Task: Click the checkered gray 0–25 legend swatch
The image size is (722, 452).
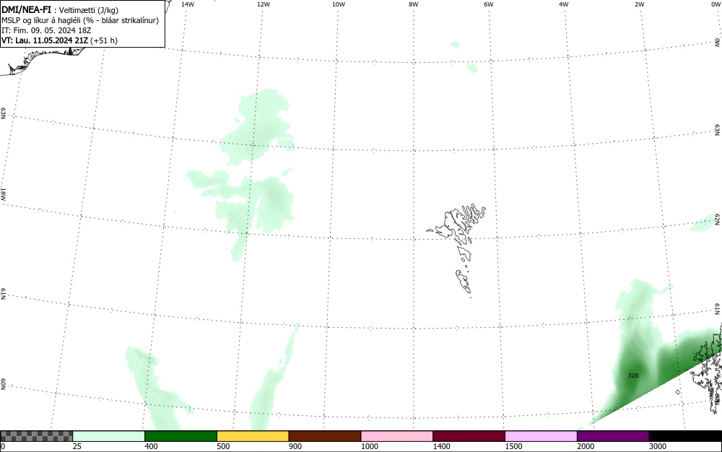Action: (x=36, y=436)
